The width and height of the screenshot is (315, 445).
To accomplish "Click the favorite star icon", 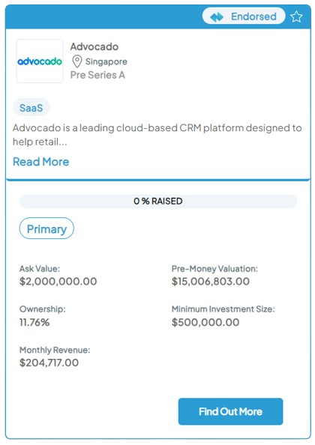I will [x=296, y=16].
